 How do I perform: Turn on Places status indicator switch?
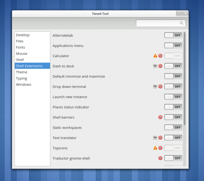tap(173, 107)
